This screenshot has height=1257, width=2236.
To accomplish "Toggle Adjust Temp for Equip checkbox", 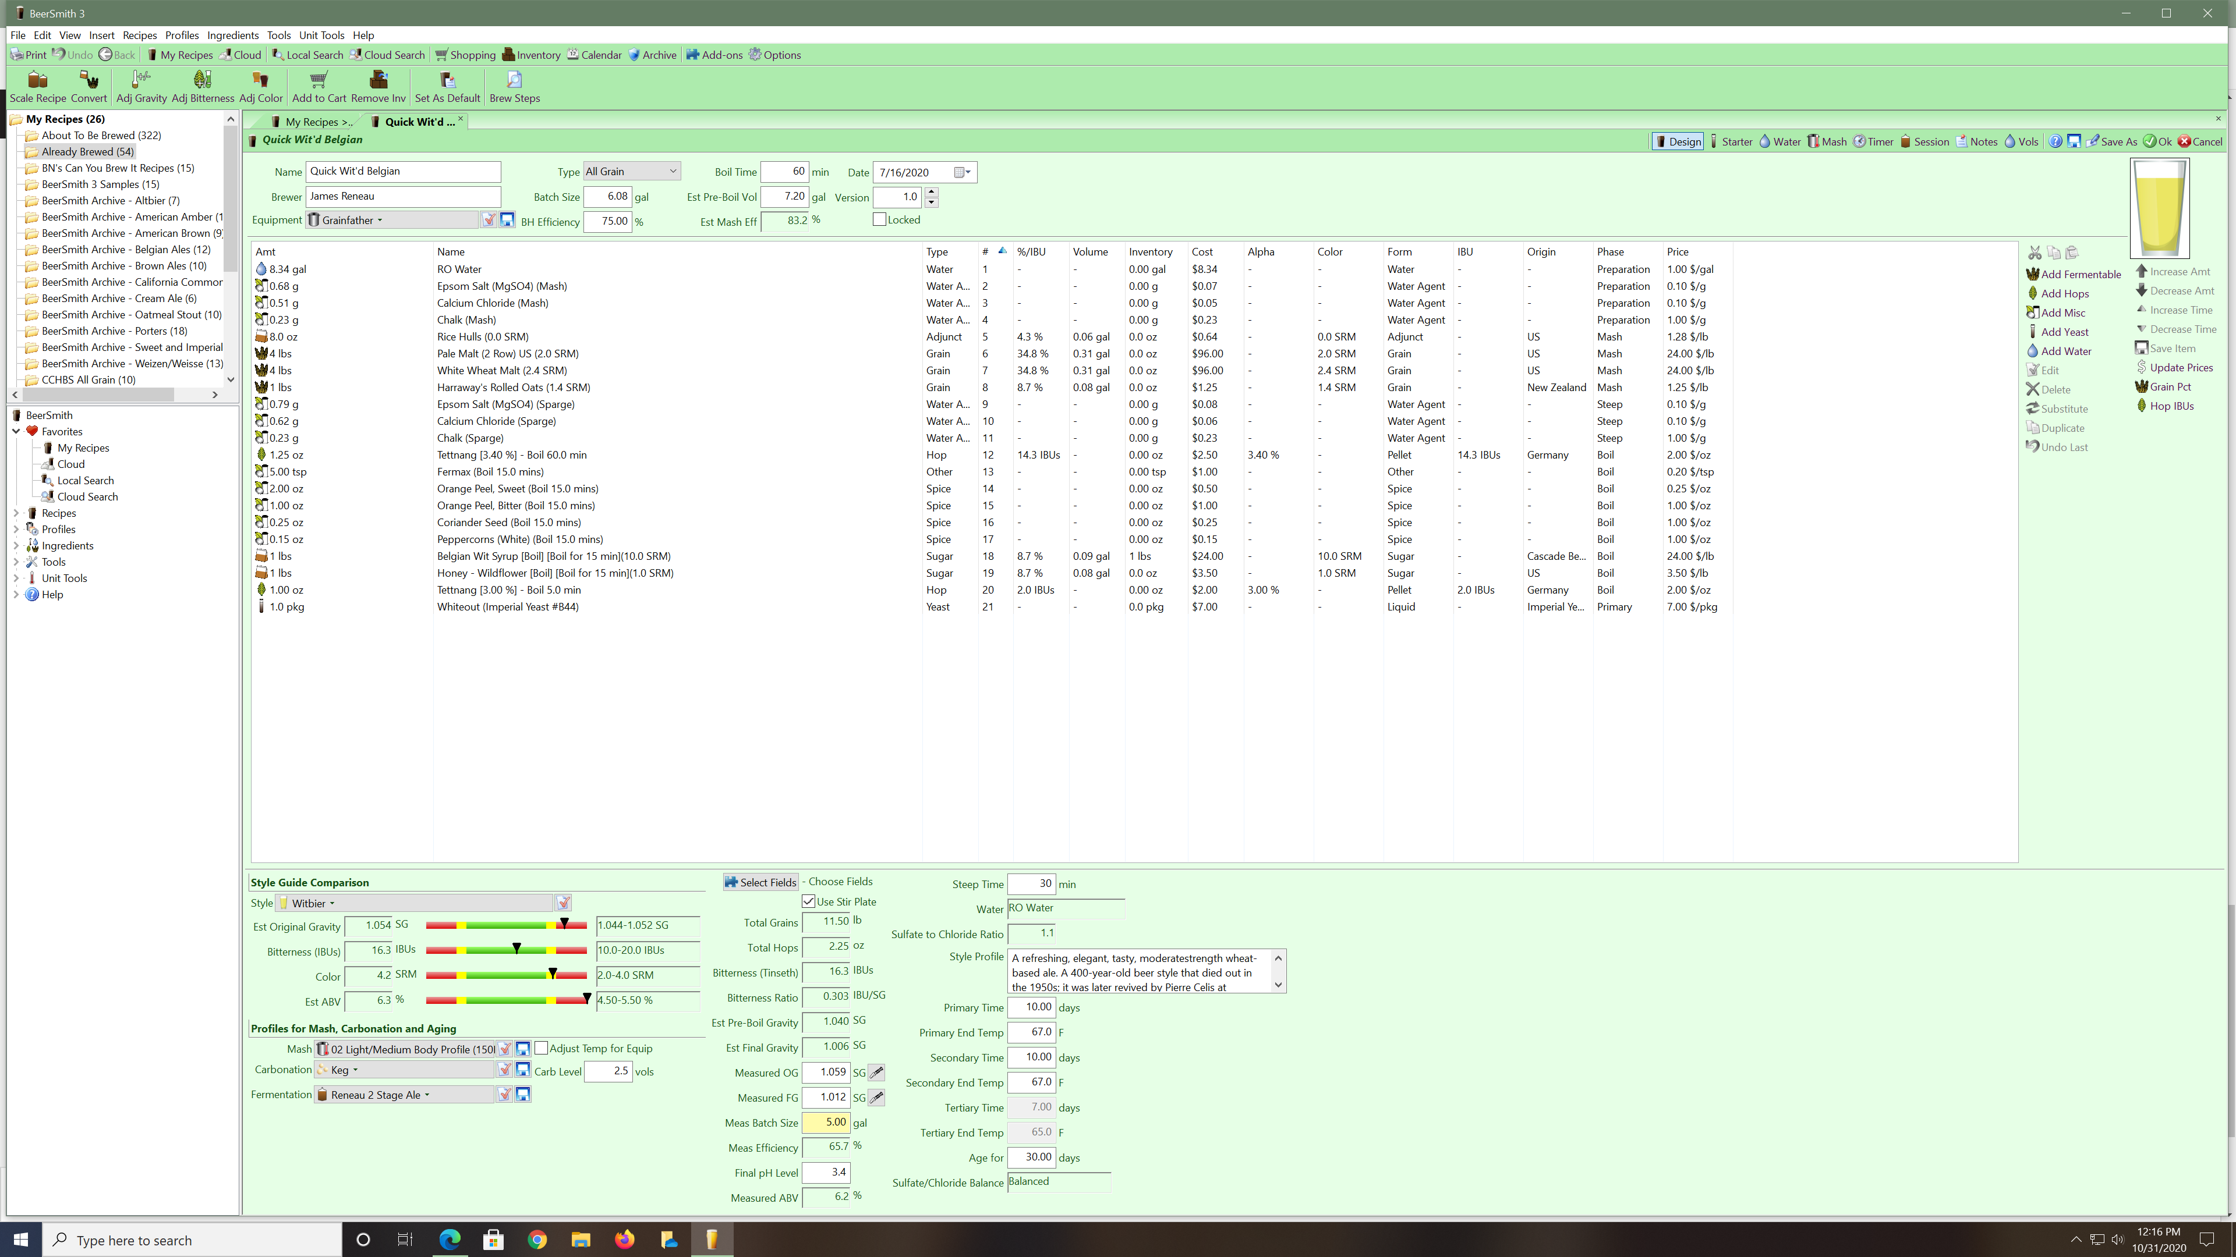I will 541,1048.
